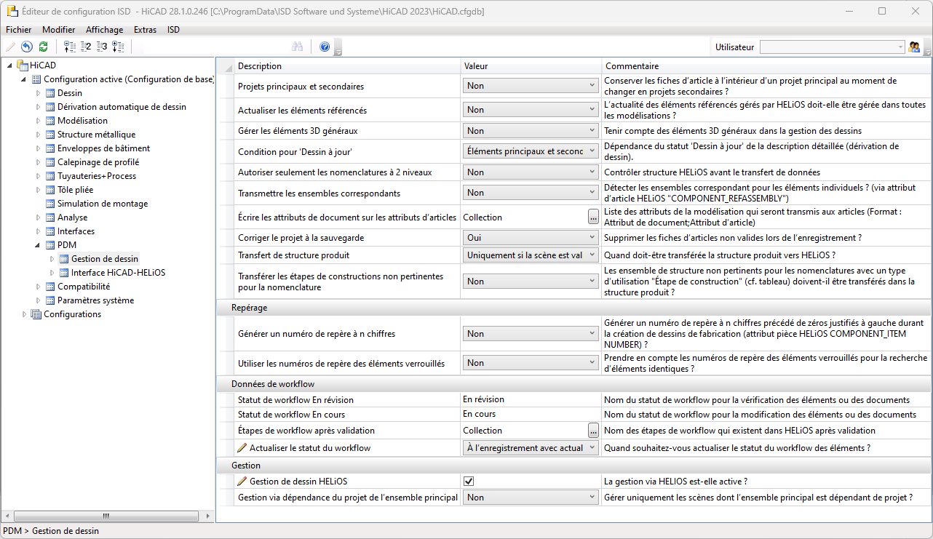
Task: Click pencil icon beside Actualiser le statut du workflow
Action: point(242,448)
